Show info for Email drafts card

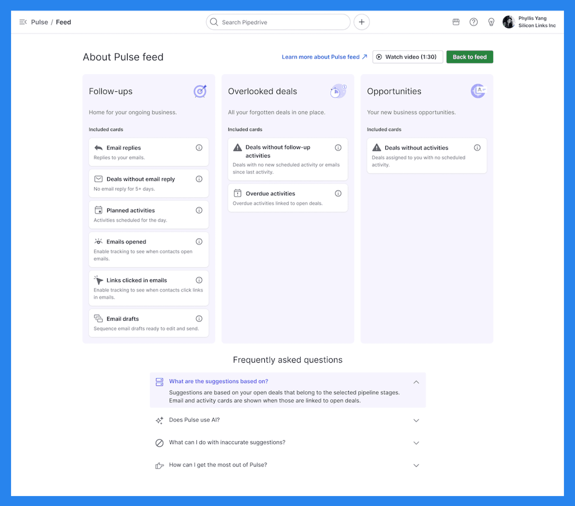(x=199, y=319)
